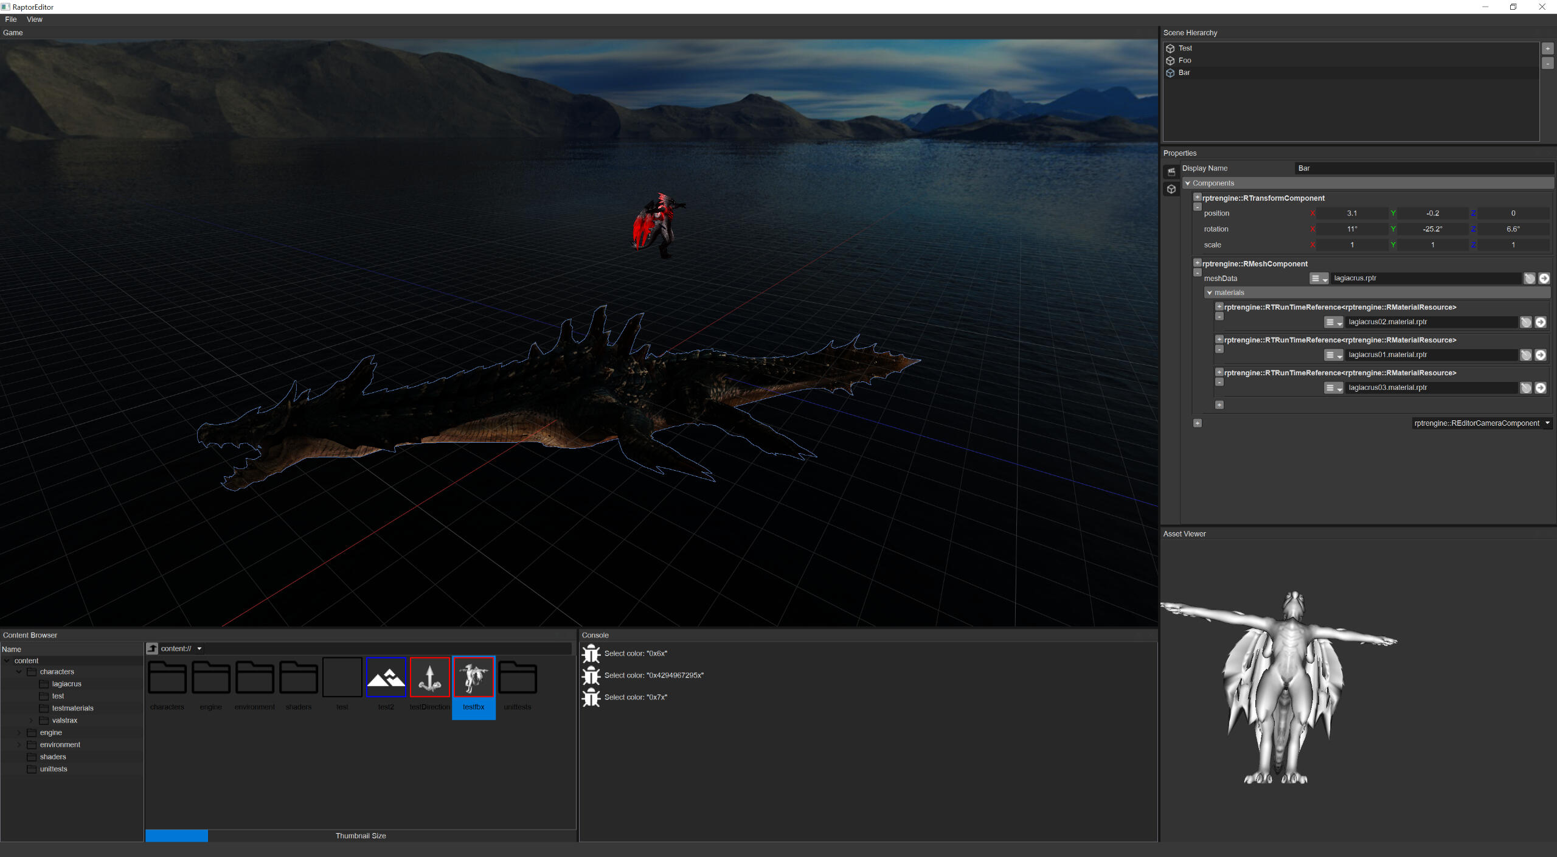The height and width of the screenshot is (857, 1557).
Task: Click the locate icon beside lagiacrus03.material.rptr
Action: click(1526, 388)
